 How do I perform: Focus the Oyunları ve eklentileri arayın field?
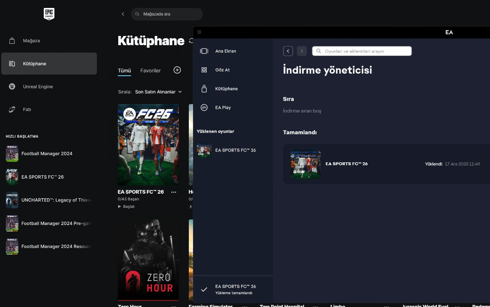click(x=362, y=51)
